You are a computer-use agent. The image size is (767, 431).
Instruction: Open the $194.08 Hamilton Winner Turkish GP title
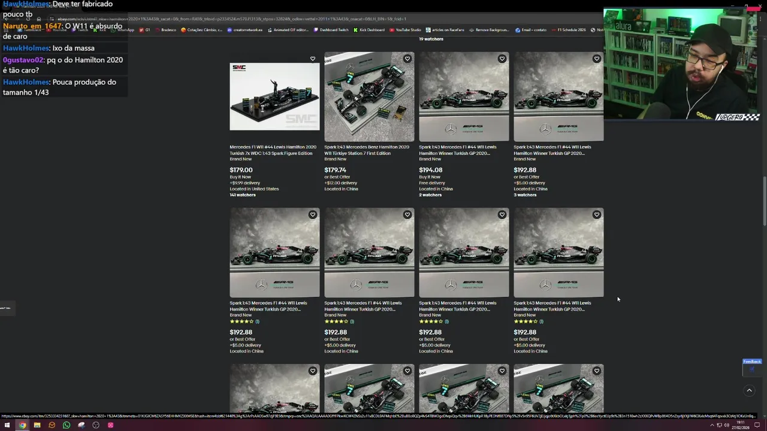point(458,150)
